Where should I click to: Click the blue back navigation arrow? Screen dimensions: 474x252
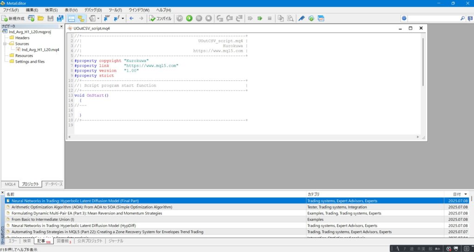[131, 18]
